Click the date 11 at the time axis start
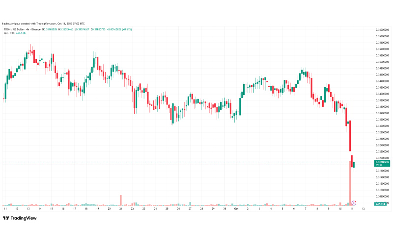The image size is (393, 245). coord(5,209)
